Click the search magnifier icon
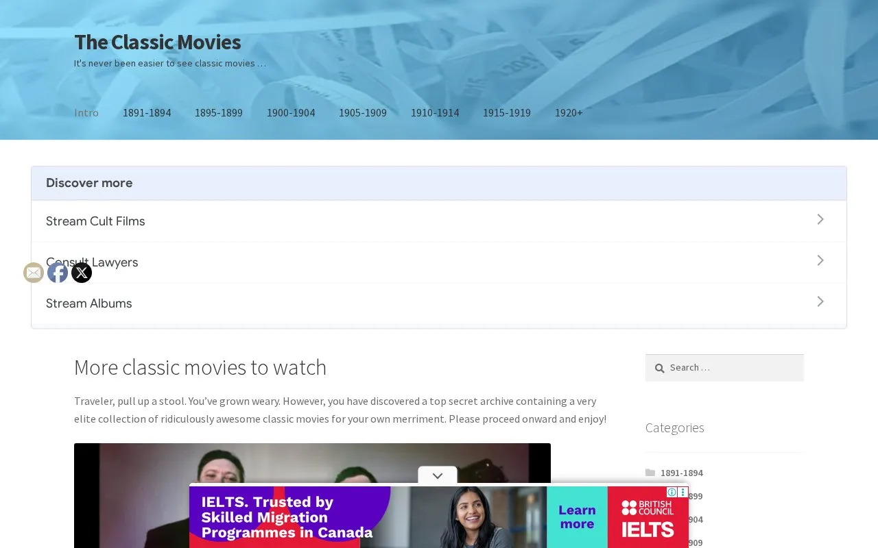Screen dimensions: 878x548 659,369
